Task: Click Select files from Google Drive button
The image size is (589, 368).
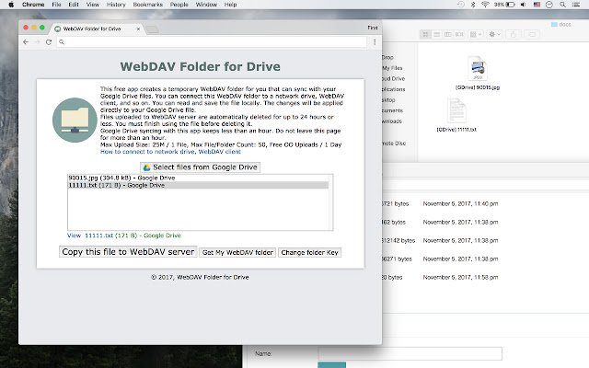Action: (200, 167)
